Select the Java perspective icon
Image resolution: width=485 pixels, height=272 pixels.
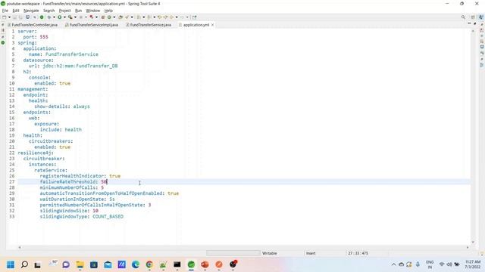480,17
